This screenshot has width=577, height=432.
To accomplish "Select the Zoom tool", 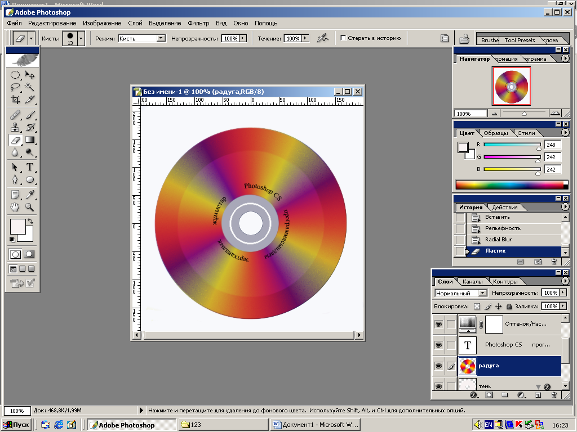I will click(30, 207).
